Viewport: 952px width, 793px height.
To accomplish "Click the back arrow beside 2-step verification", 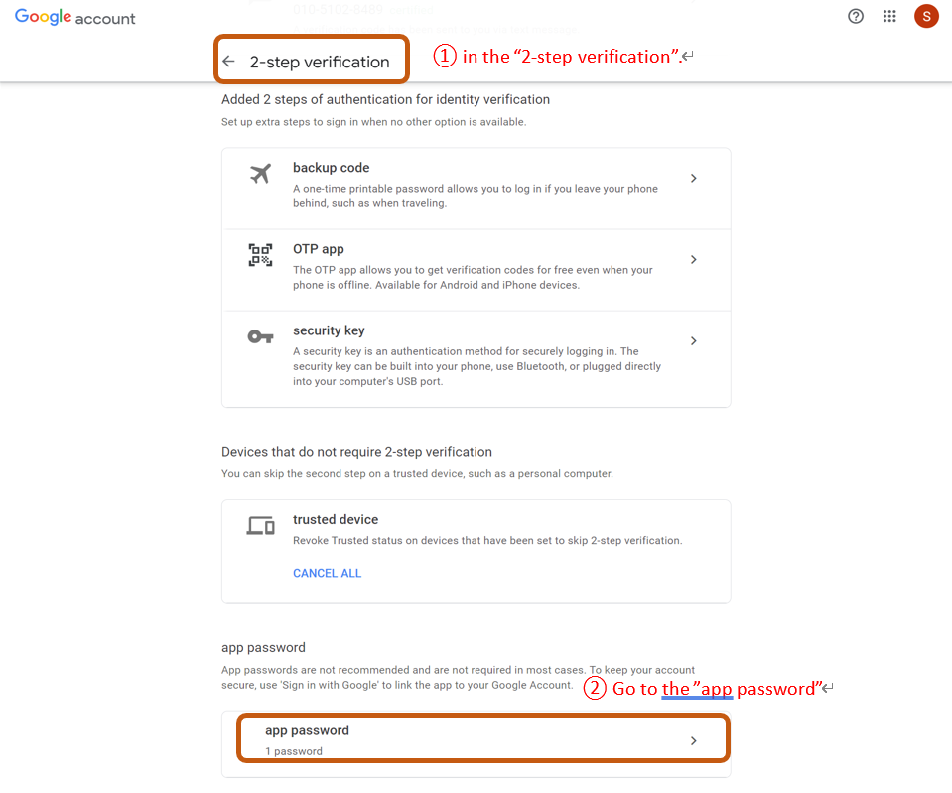I will click(x=228, y=62).
